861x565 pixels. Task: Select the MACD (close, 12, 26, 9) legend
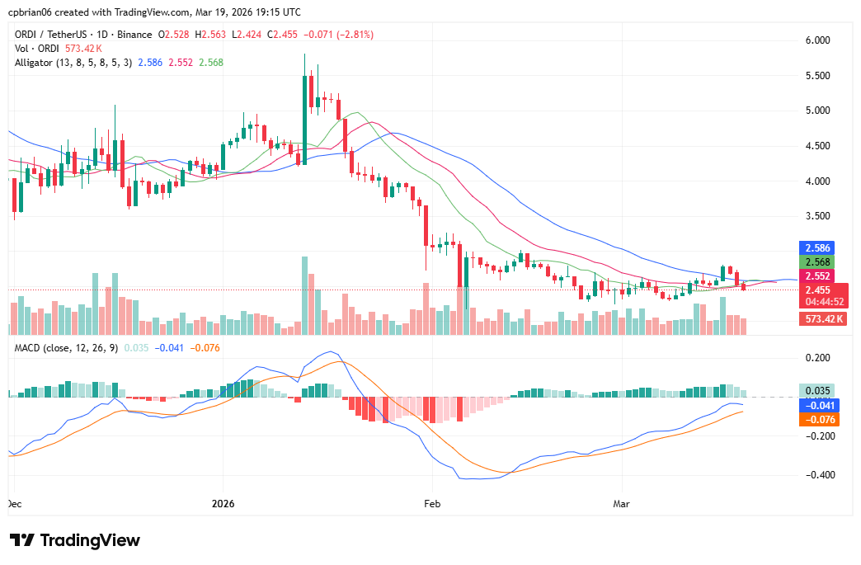pyautogui.click(x=66, y=347)
